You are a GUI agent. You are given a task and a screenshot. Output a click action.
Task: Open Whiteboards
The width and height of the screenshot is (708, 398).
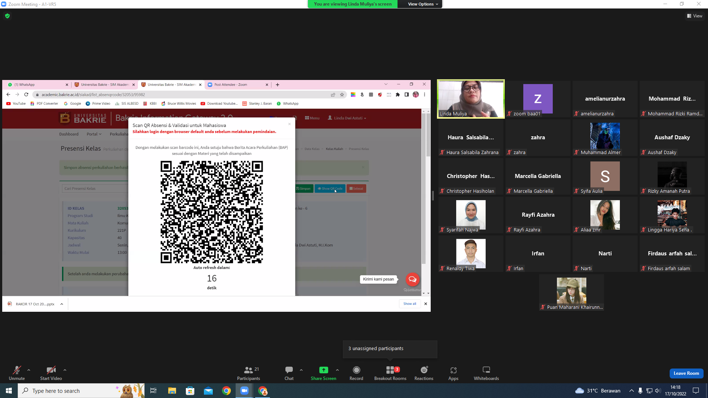coord(486,373)
